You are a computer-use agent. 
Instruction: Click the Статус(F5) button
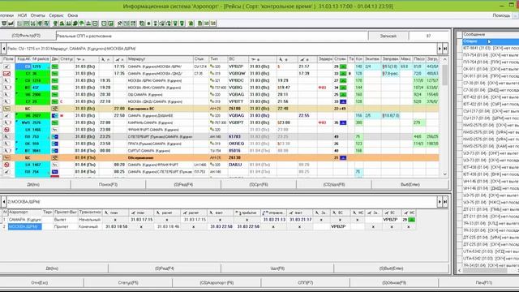click(128, 283)
